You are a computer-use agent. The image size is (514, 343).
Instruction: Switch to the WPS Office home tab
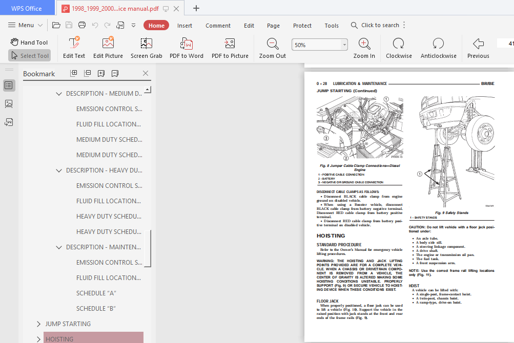[27, 8]
